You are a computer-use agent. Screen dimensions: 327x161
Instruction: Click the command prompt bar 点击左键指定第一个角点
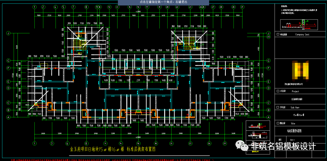pos(163,2)
